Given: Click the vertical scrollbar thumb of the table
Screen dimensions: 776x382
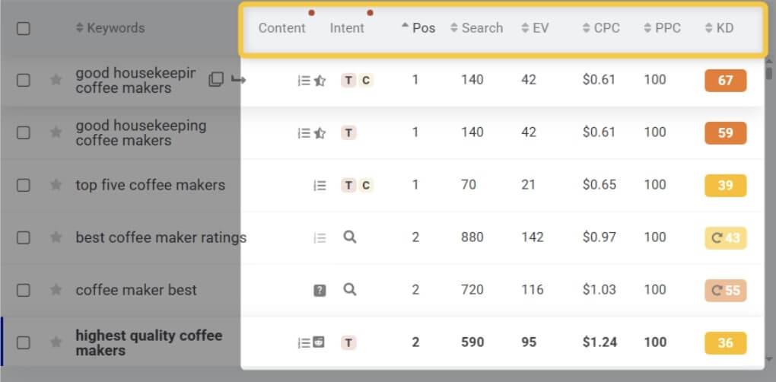Looking at the screenshot, I should coord(768,72).
